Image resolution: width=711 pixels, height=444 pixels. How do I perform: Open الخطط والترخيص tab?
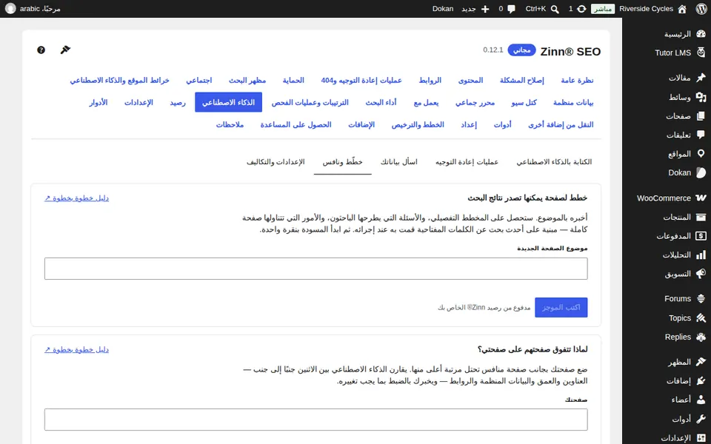pos(418,124)
